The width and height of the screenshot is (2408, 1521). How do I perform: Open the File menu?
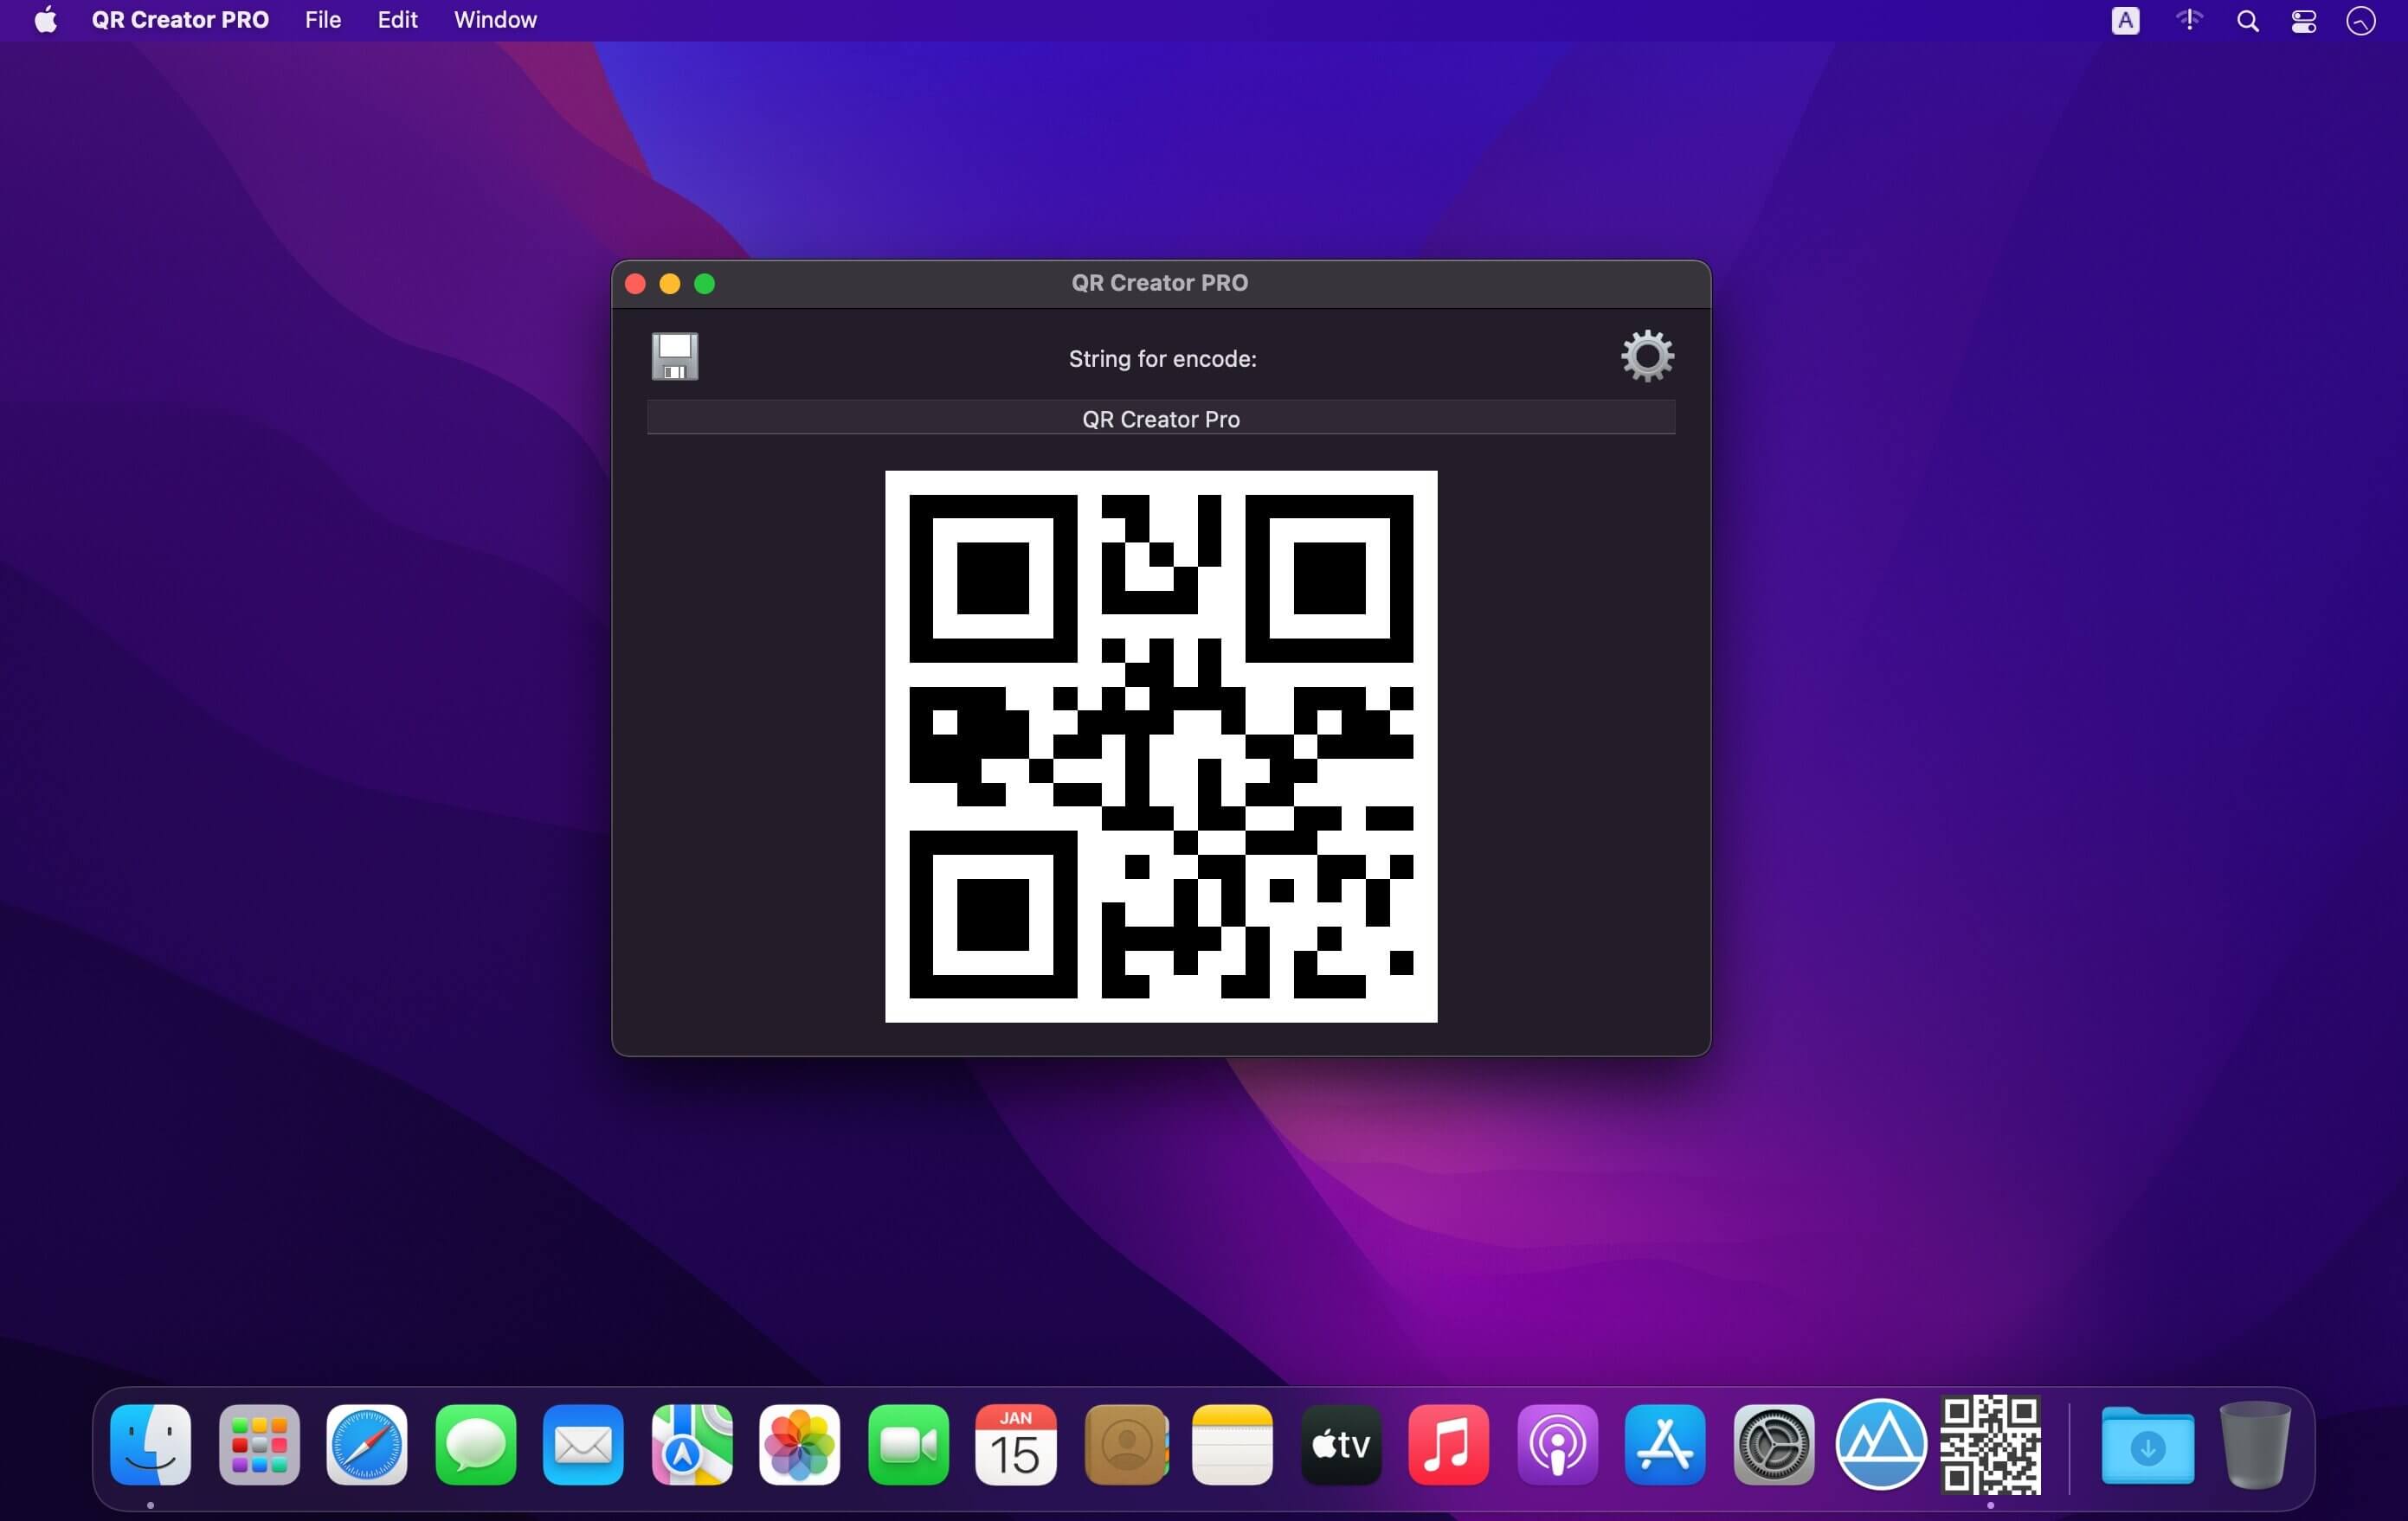coord(323,20)
